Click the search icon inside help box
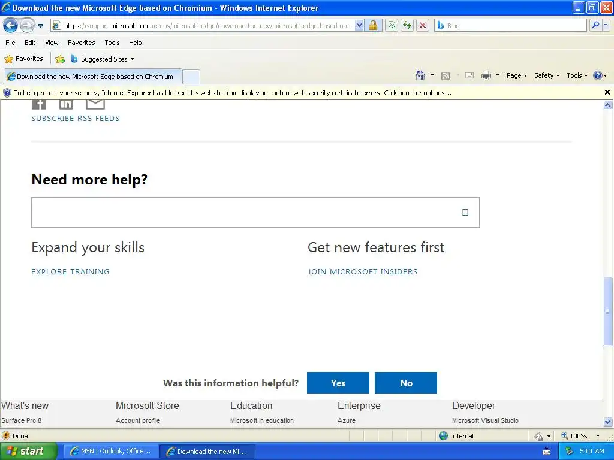 (x=465, y=213)
